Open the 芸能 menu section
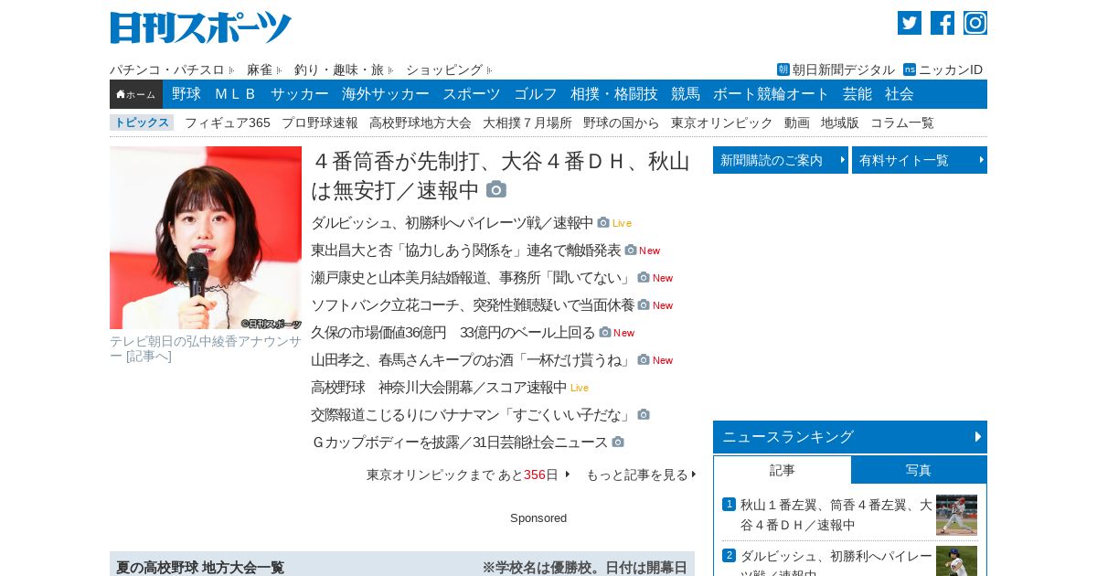The height and width of the screenshot is (576, 1097). tap(857, 94)
